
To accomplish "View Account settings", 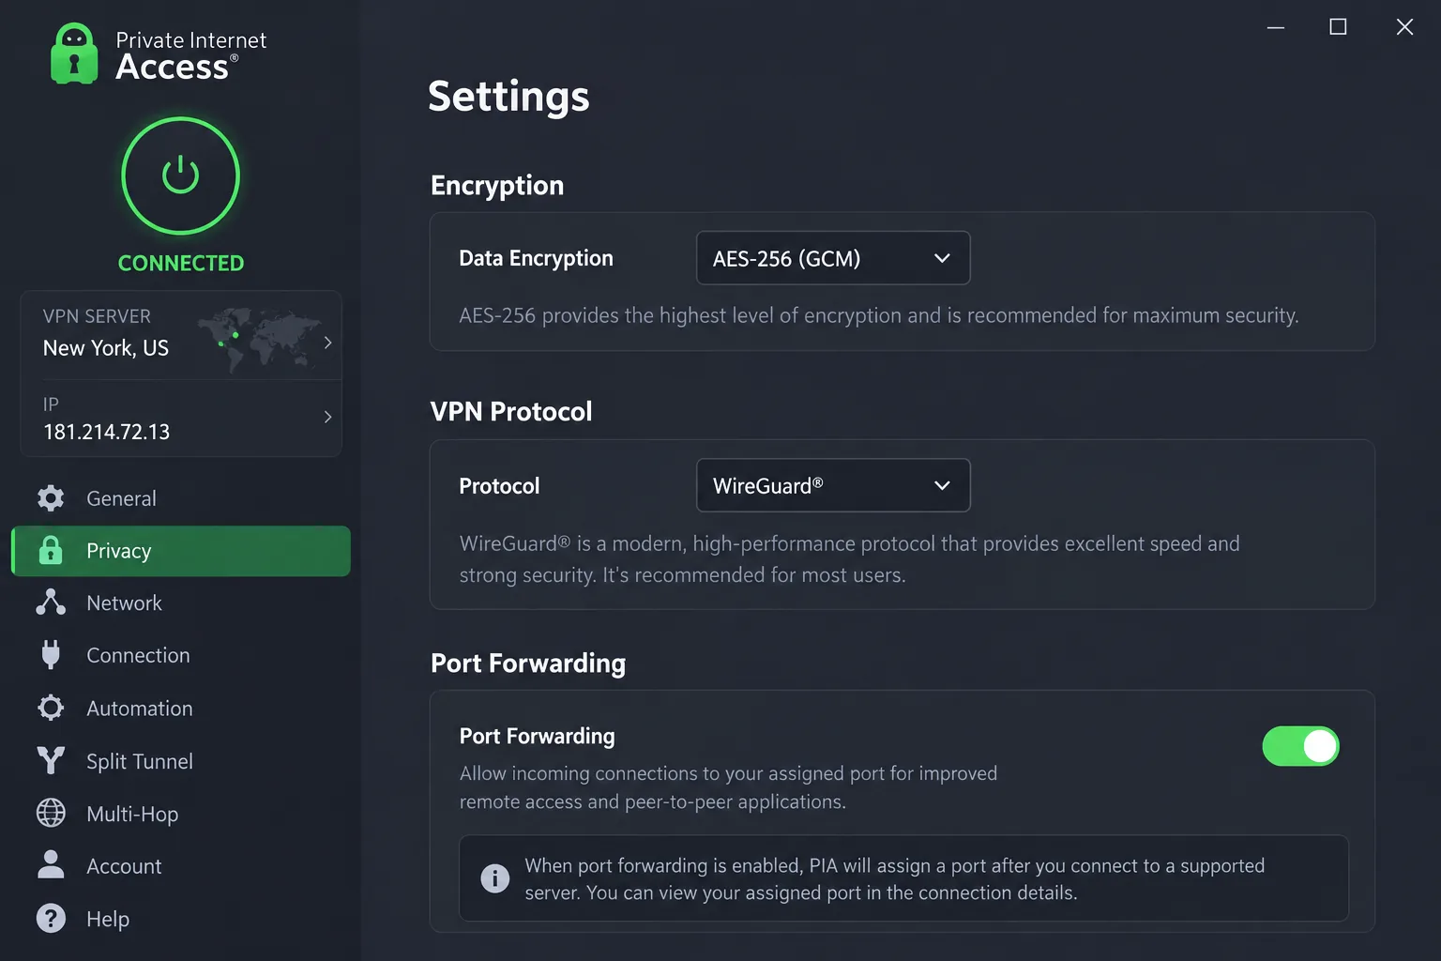I will 180,865.
